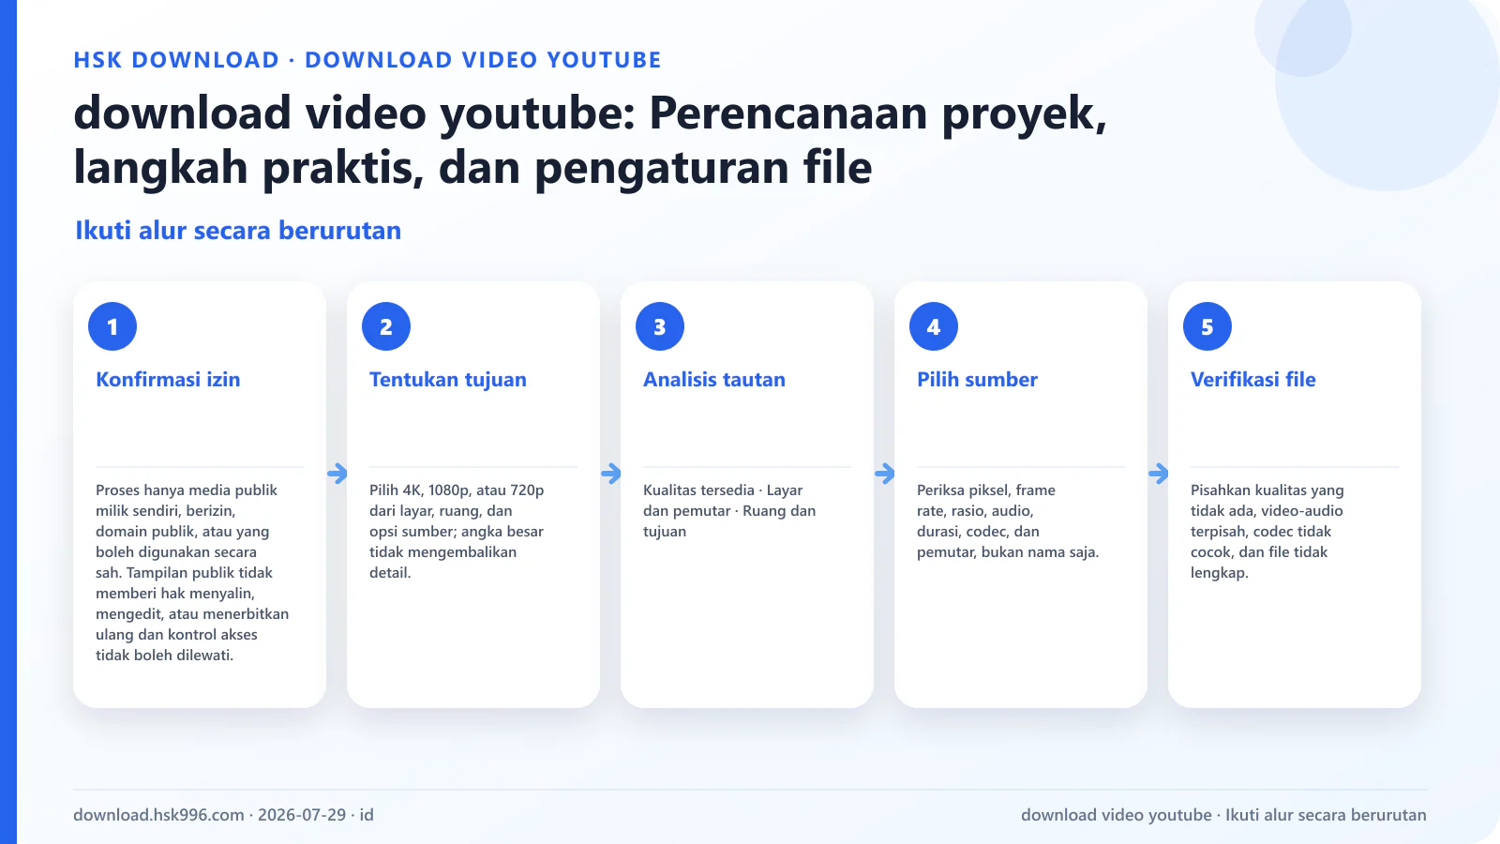The height and width of the screenshot is (844, 1500).
Task: Select the 'Tentukan tujuan' heading
Action: point(448,380)
